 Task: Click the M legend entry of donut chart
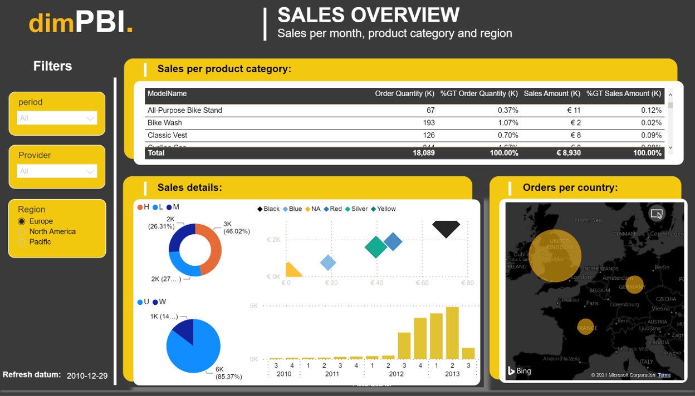pos(173,207)
